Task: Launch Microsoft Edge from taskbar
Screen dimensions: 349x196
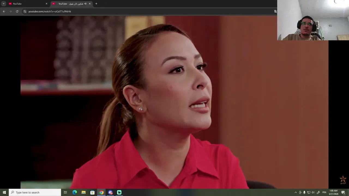Action: point(75,192)
